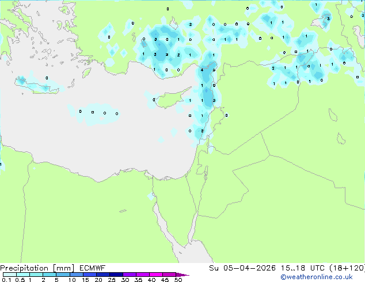Click the legend label '45'
This screenshot has height=282, width=365.
click(165, 280)
